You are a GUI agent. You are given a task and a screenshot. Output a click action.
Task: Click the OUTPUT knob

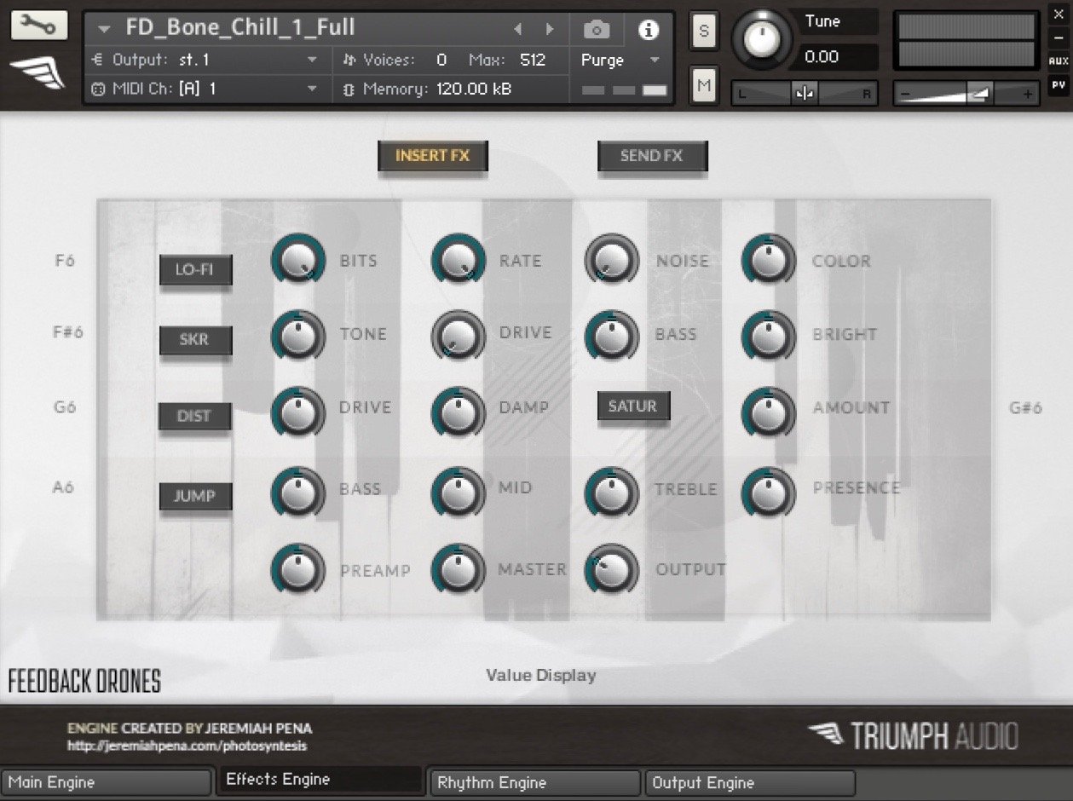(612, 570)
